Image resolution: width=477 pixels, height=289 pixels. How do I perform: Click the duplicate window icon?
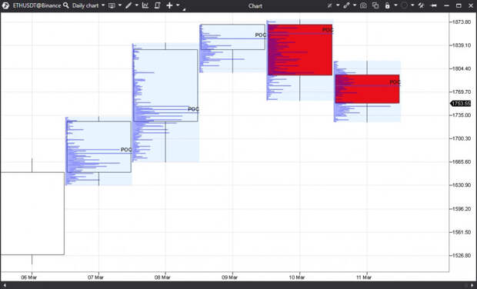[x=375, y=5]
